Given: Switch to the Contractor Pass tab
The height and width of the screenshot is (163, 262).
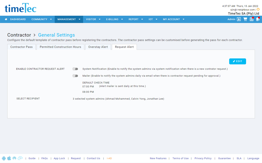Looking at the screenshot, I should 21,47.
